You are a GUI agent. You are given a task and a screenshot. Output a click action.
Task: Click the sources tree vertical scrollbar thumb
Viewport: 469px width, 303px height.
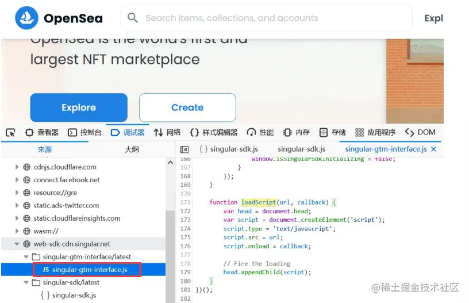click(170, 256)
